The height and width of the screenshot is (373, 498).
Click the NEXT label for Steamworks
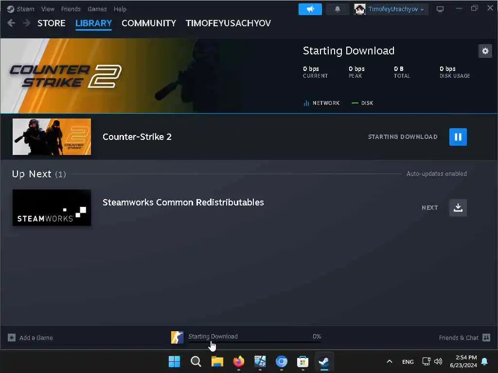[430, 208]
